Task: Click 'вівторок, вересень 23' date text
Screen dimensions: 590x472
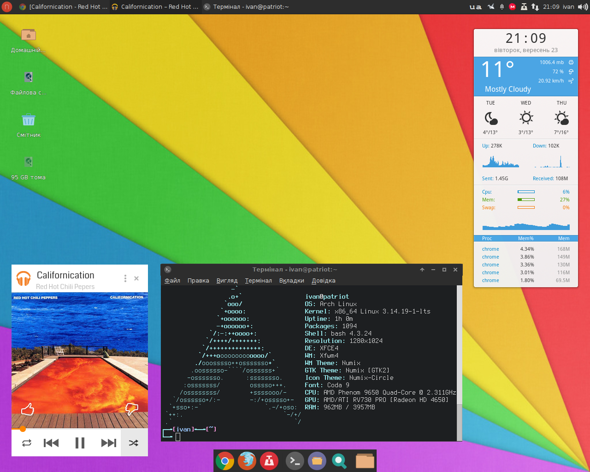Action: [526, 50]
